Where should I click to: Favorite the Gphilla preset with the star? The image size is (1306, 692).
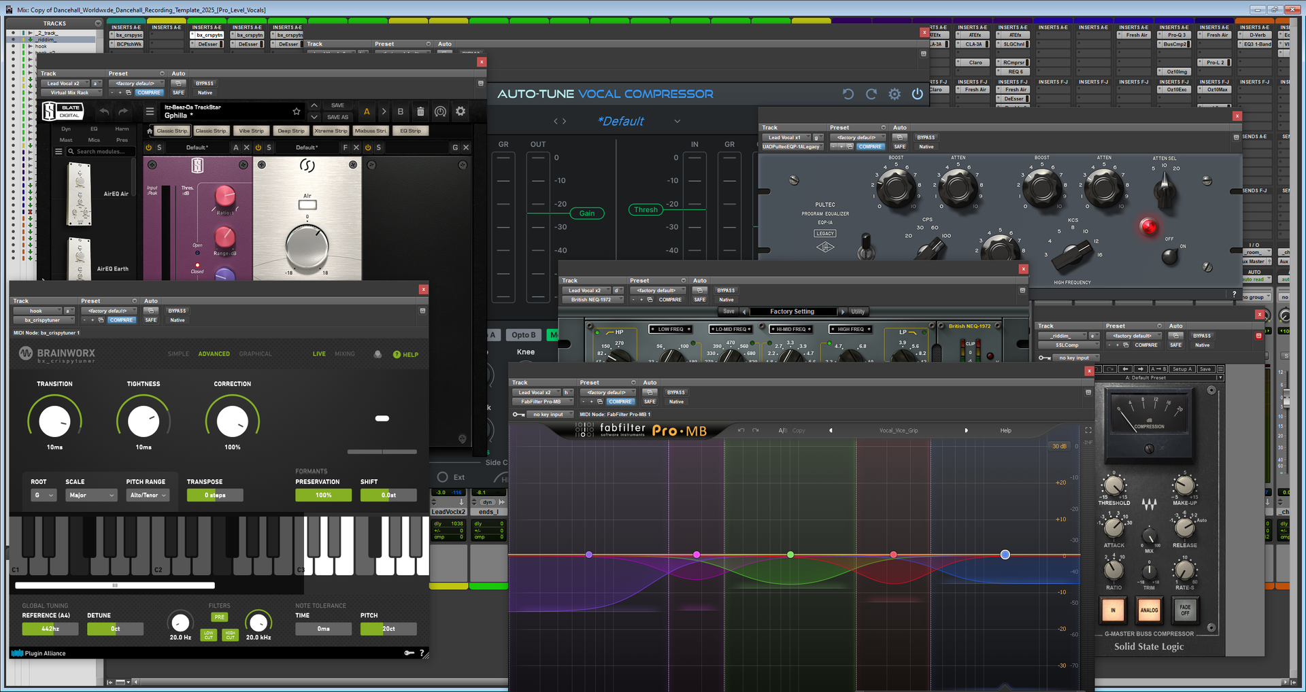296,111
